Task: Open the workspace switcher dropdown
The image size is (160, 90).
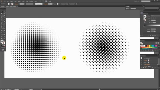Action: [136, 1]
